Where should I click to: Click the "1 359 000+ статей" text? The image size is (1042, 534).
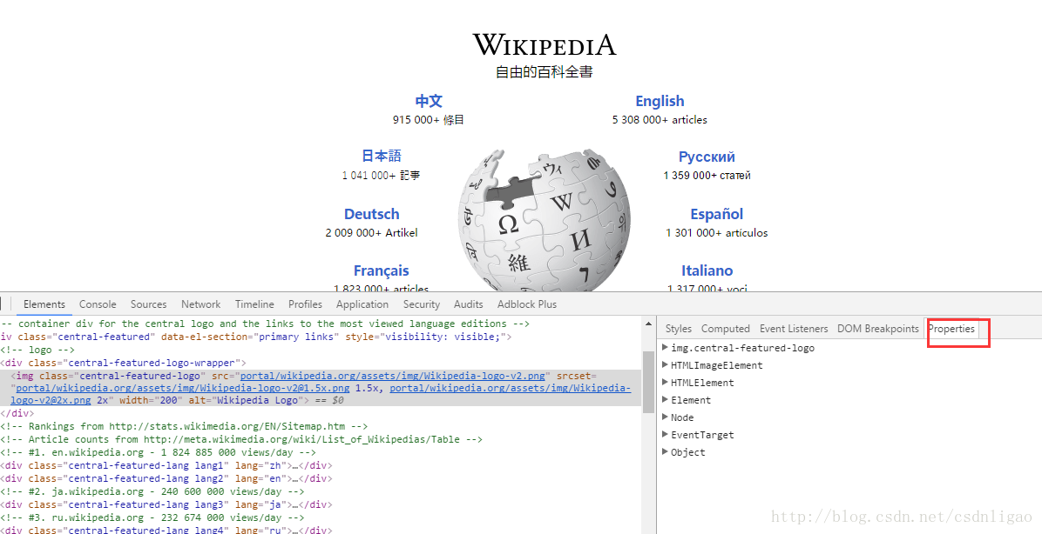(x=707, y=176)
